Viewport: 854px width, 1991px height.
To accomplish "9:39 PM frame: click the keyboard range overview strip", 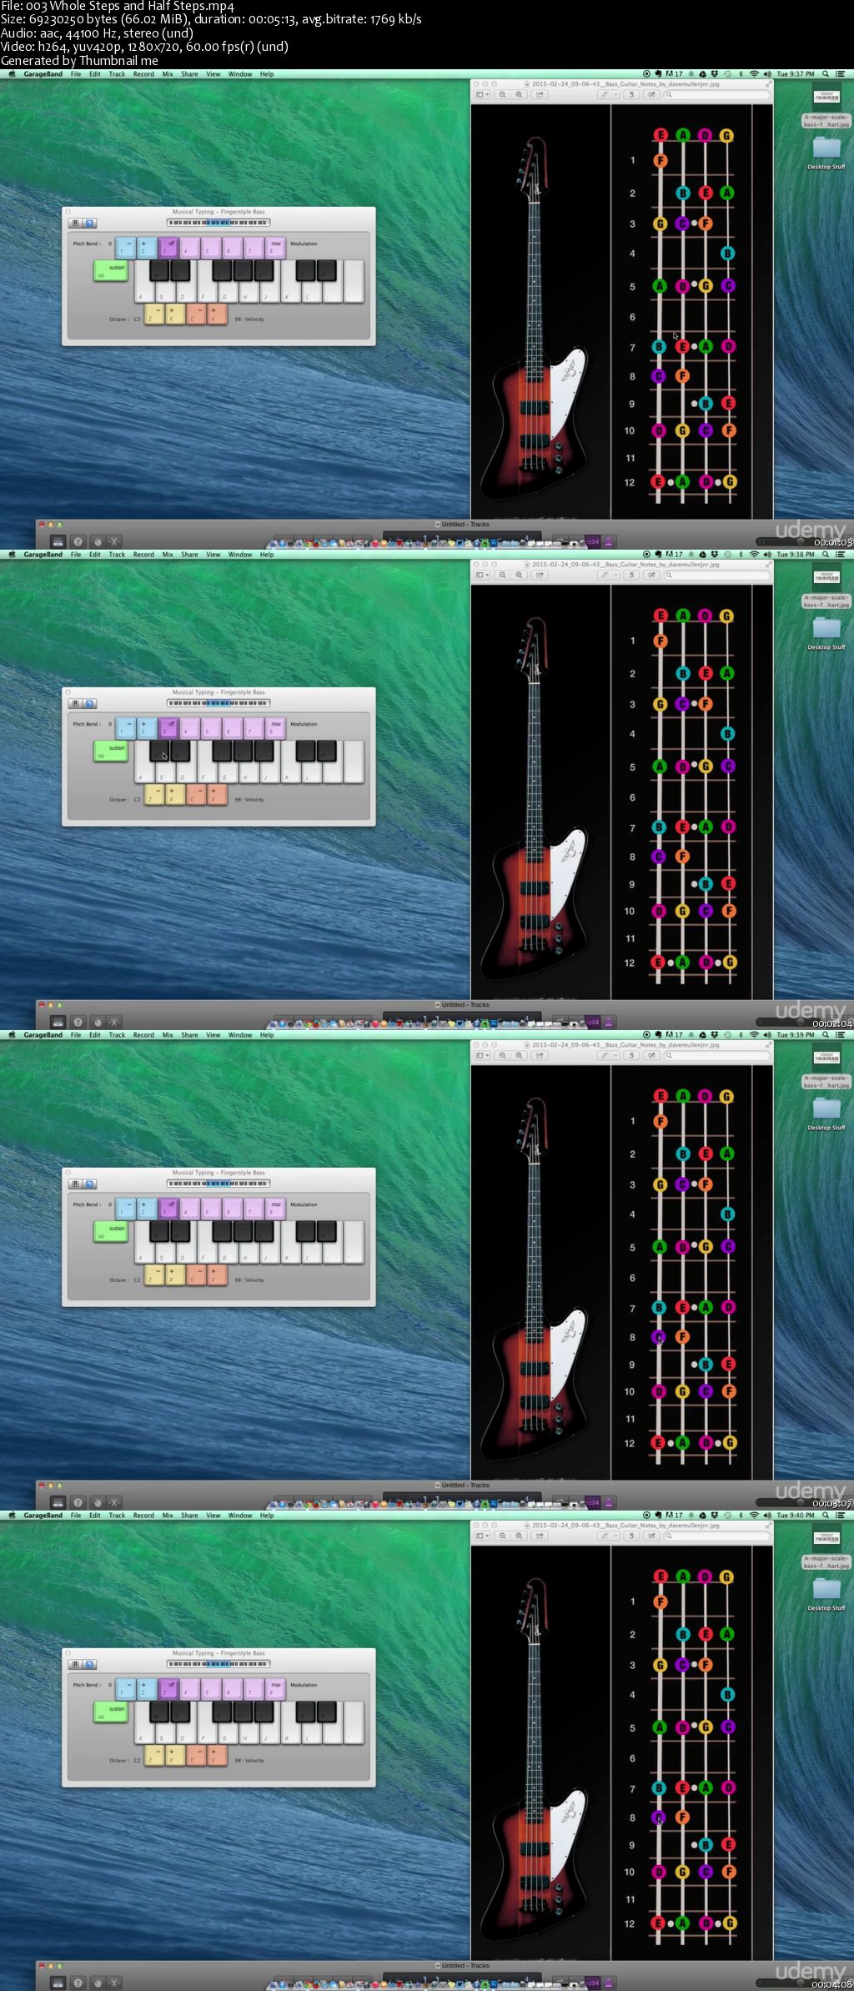I will coord(219,1184).
